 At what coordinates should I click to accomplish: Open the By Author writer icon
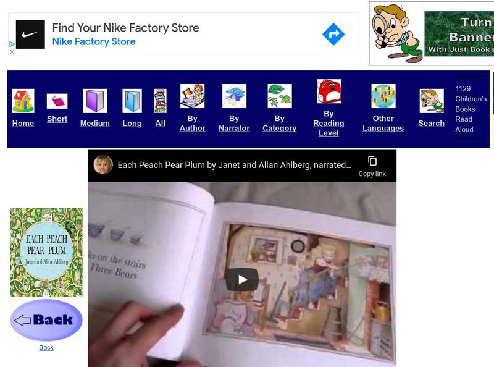coord(192,96)
